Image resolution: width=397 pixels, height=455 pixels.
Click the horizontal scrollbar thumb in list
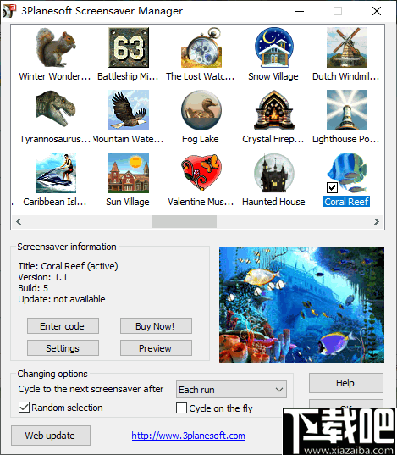pos(184,222)
